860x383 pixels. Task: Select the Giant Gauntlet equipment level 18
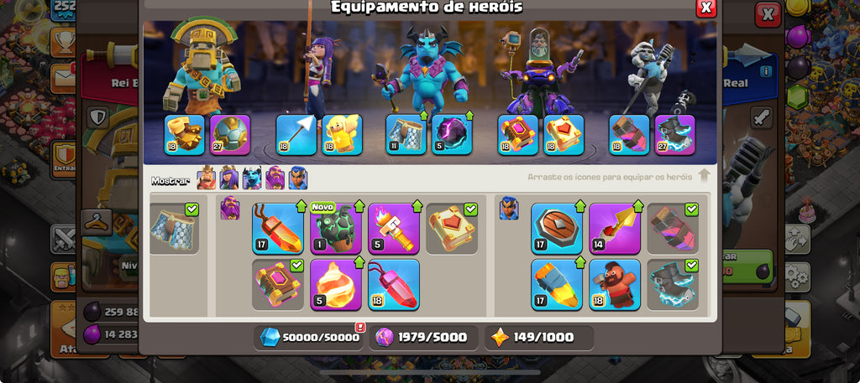pos(184,135)
